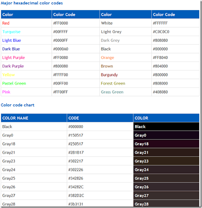Image resolution: width=202 pixels, height=208 pixels.
Task: Select the #00FF00 code cell
Action: coord(76,83)
